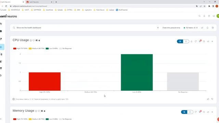This screenshot has height=123, width=219.
Task: Bookmark this page with the star icon
Action: tap(205, 6)
